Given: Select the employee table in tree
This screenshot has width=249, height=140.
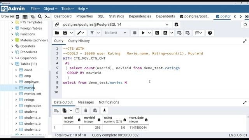Looking at the screenshot, I should coord(31,82).
